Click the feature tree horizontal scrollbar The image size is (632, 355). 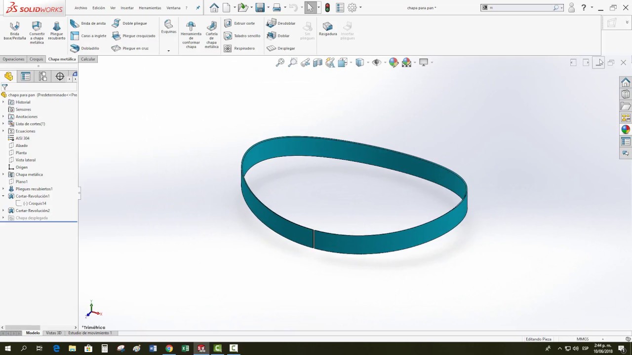tap(23, 327)
